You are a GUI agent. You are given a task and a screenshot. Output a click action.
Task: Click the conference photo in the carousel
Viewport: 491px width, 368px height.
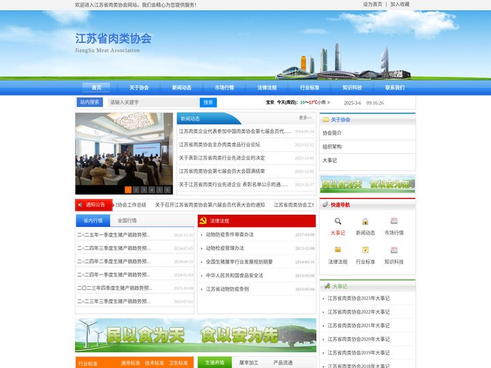124,149
